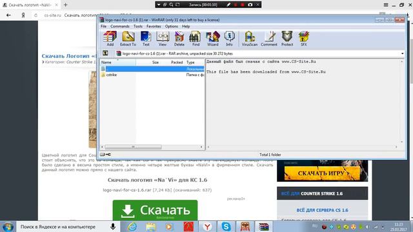Click the file list scroll right arrow

click(201, 147)
